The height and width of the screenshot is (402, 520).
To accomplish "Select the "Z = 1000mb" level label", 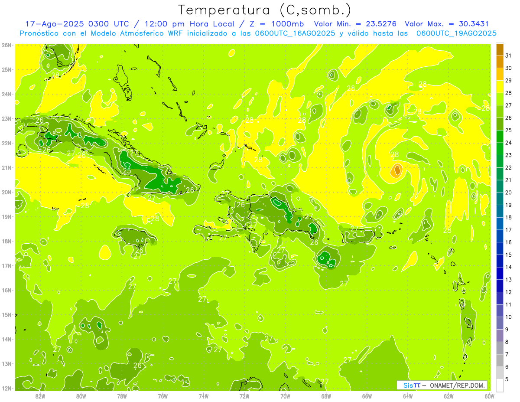I will click(276, 24).
